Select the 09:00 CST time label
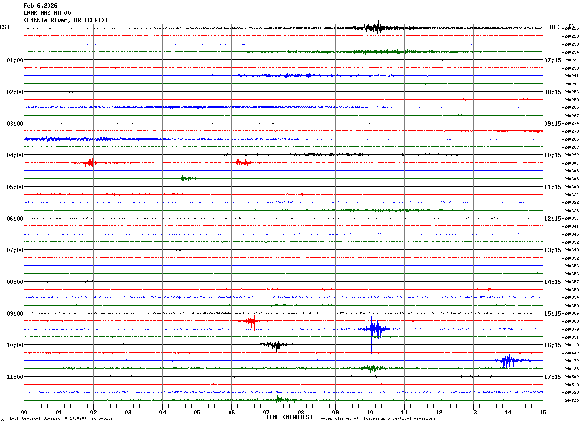The width and height of the screenshot is (581, 425). [15, 313]
